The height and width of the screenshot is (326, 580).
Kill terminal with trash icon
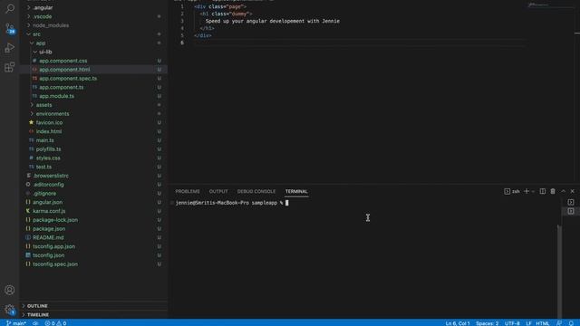pyautogui.click(x=553, y=191)
